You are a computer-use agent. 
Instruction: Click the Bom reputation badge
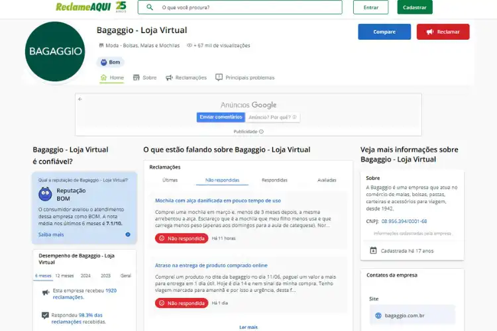(110, 62)
